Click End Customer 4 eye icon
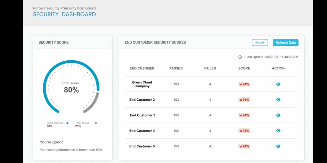This screenshot has height=163, width=327. (x=278, y=131)
